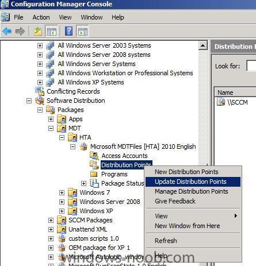Expand the Package Status node
Screen dimensions: 256x266
(x=83, y=183)
